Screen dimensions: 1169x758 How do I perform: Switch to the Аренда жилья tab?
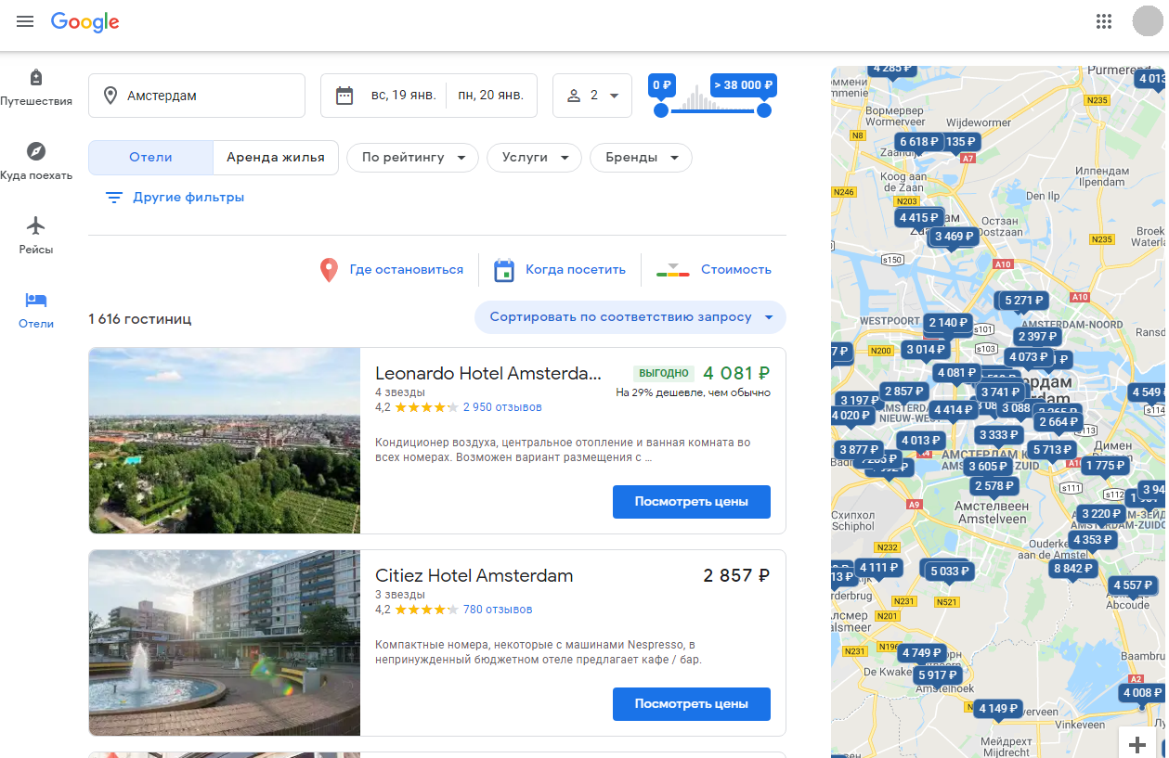point(276,158)
